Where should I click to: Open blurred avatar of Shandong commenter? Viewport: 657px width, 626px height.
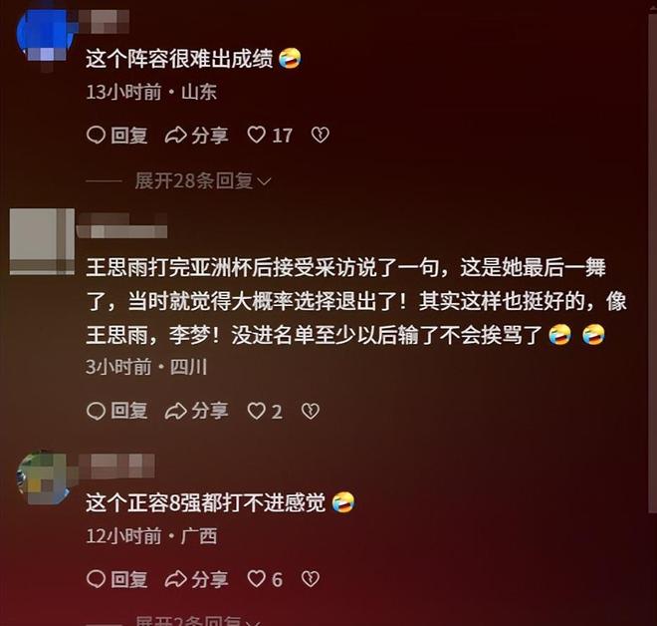click(x=44, y=35)
